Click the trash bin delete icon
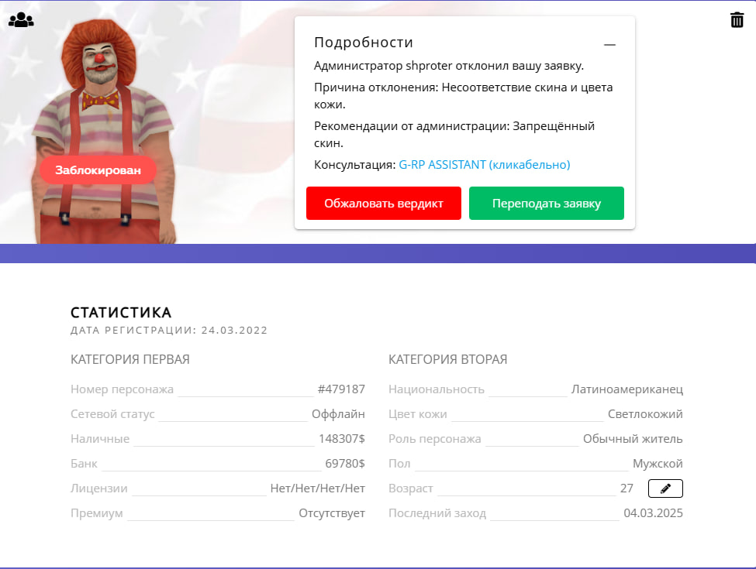This screenshot has height=569, width=756. point(737,20)
